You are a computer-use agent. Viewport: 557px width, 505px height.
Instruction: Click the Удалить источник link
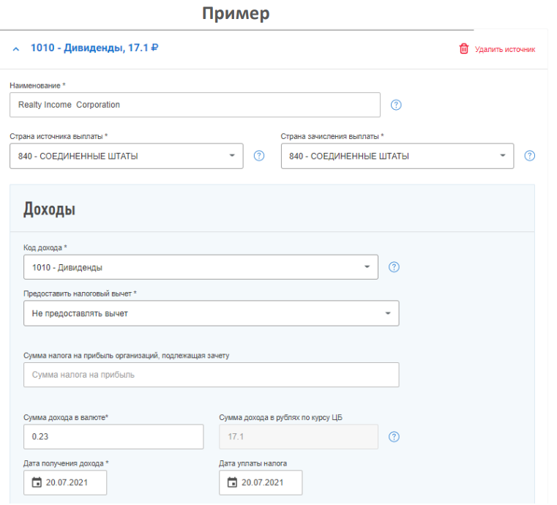pyautogui.click(x=505, y=49)
